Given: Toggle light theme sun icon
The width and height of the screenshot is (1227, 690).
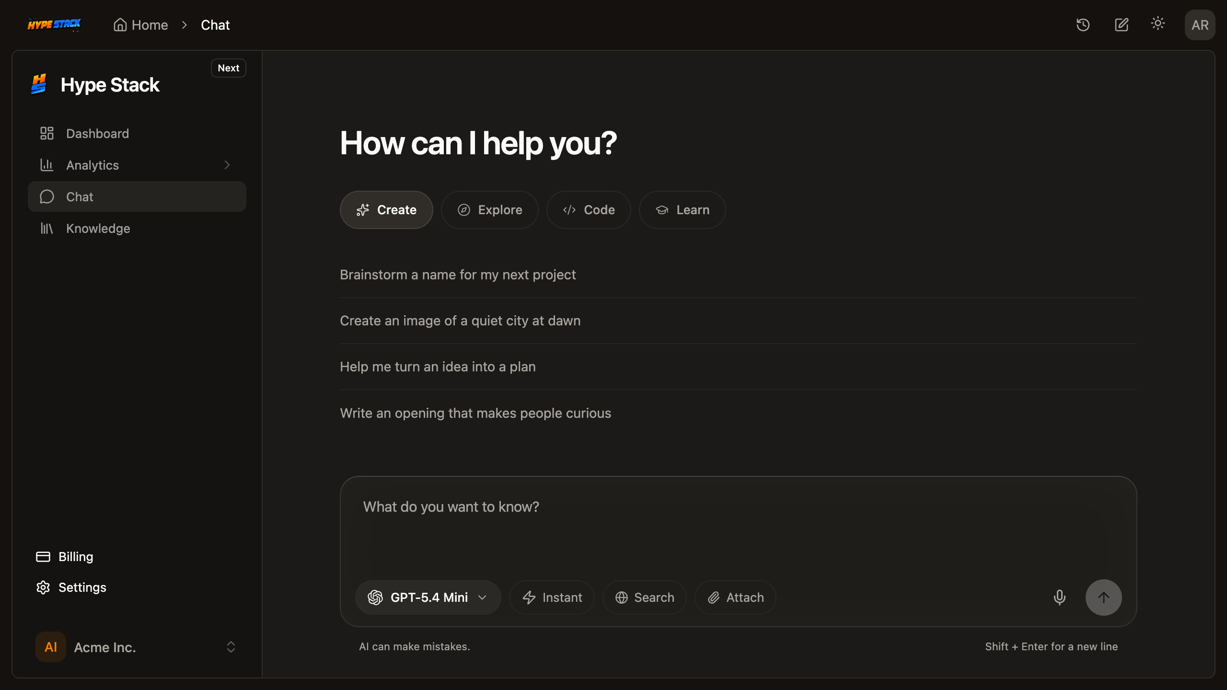Looking at the screenshot, I should 1158,24.
